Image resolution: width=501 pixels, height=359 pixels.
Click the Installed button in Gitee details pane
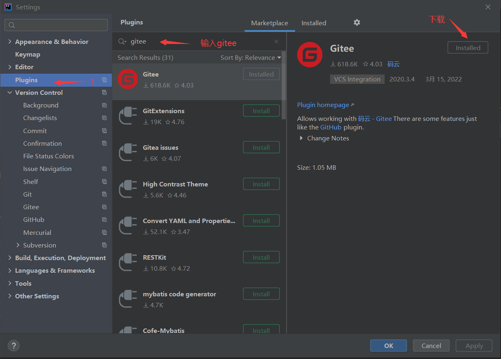click(x=468, y=48)
